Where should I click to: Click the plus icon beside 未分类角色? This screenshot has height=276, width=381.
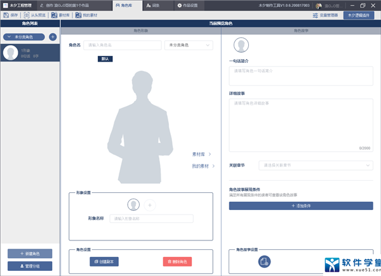coord(53,37)
